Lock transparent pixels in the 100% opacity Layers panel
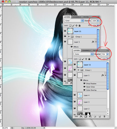The height and width of the screenshot is (129, 117). (70, 25)
